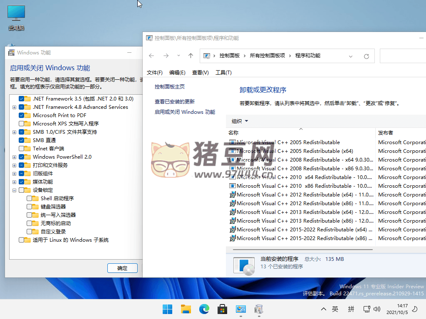The image size is (426, 319).
Task: Uncheck .NET Framework 3.5 feature
Action: tap(22, 99)
